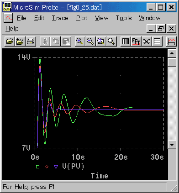Screen dimensions: 179x193
Task: Zoom in with the plus magnifier
Action: 80,41
